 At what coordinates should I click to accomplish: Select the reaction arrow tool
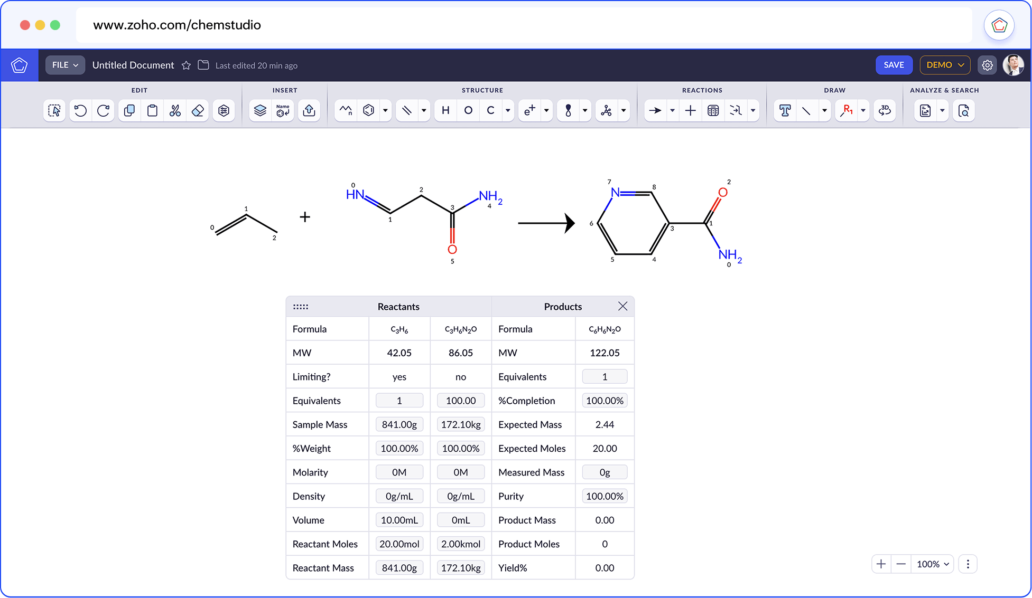pos(655,110)
